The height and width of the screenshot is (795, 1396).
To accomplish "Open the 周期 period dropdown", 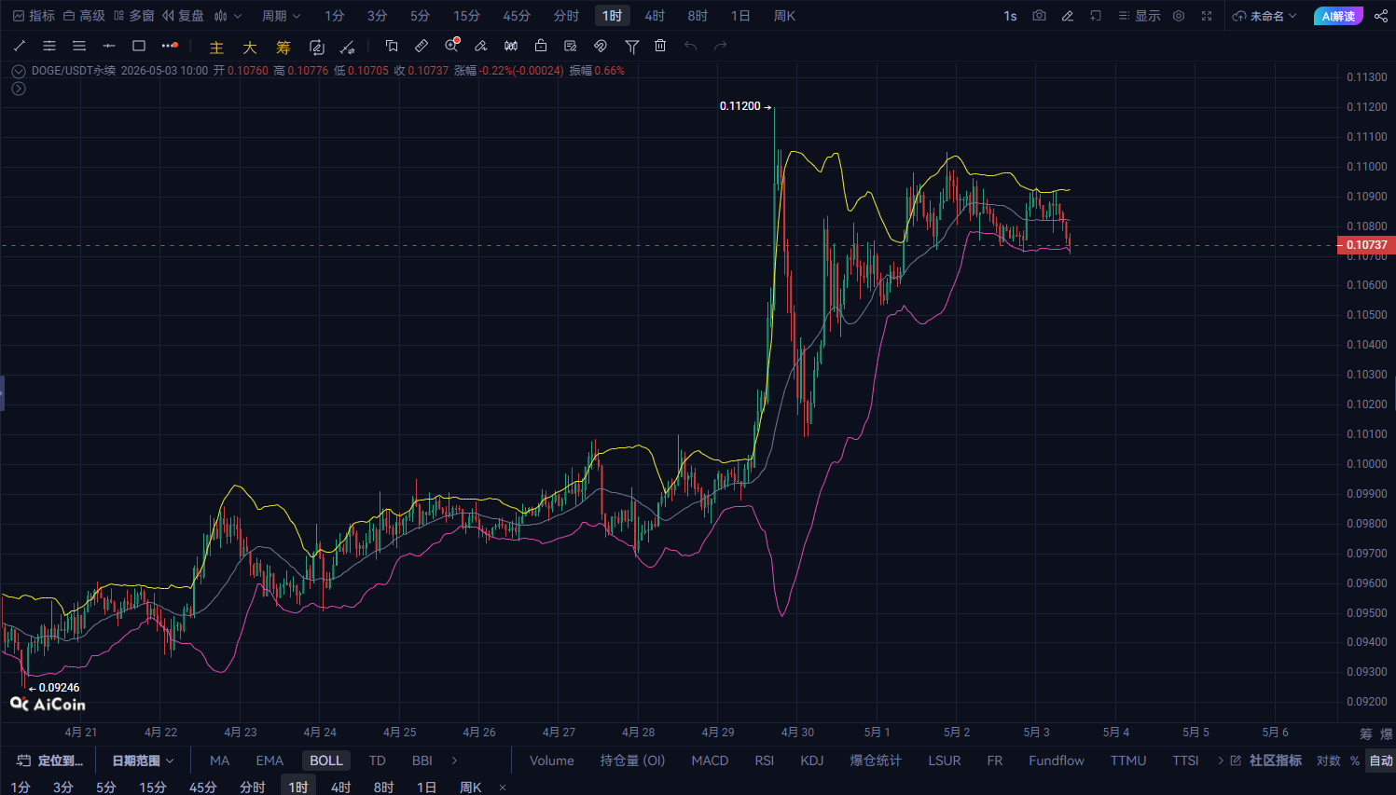I will 281,16.
